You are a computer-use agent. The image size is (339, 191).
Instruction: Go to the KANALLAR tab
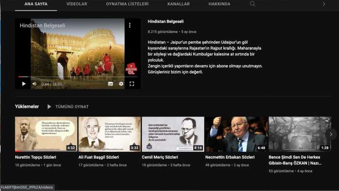178,4
